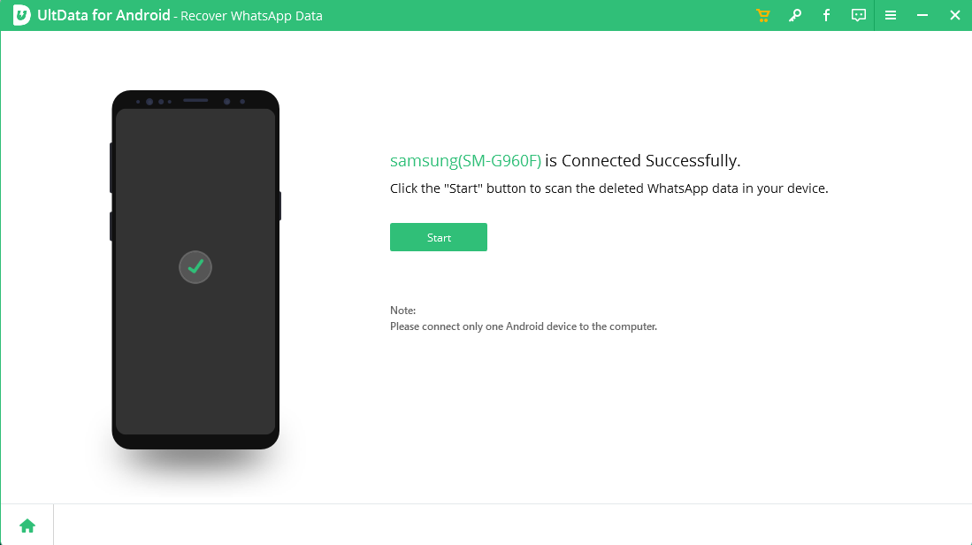Viewport: 972px width, 545px height.
Task: Click the green checkmark on the phone
Action: coord(195,267)
